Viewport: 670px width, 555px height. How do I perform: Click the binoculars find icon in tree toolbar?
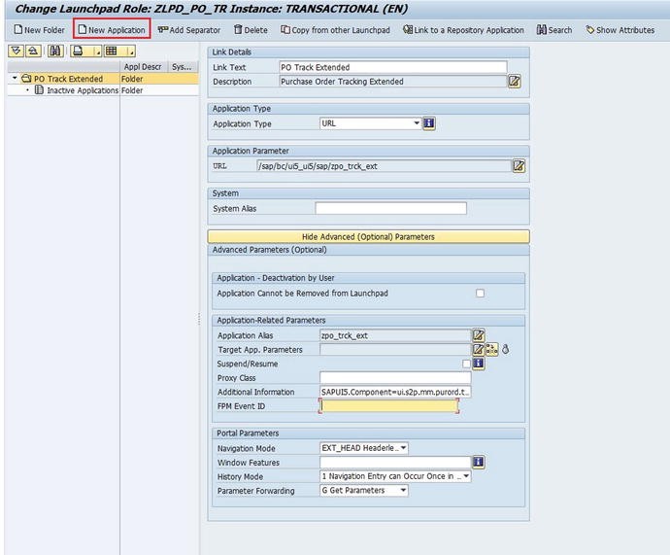pyautogui.click(x=54, y=52)
